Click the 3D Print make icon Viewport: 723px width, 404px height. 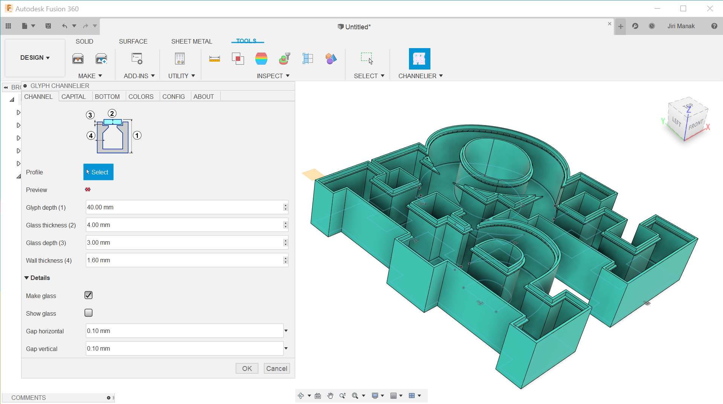tap(78, 59)
